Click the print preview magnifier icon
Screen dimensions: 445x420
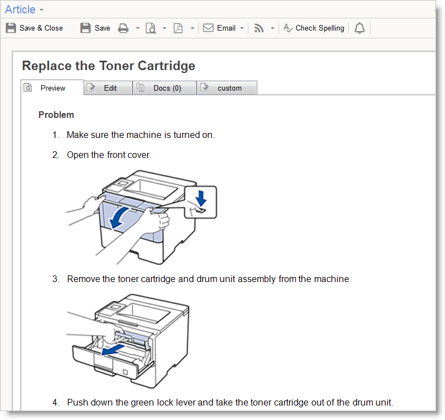151,28
